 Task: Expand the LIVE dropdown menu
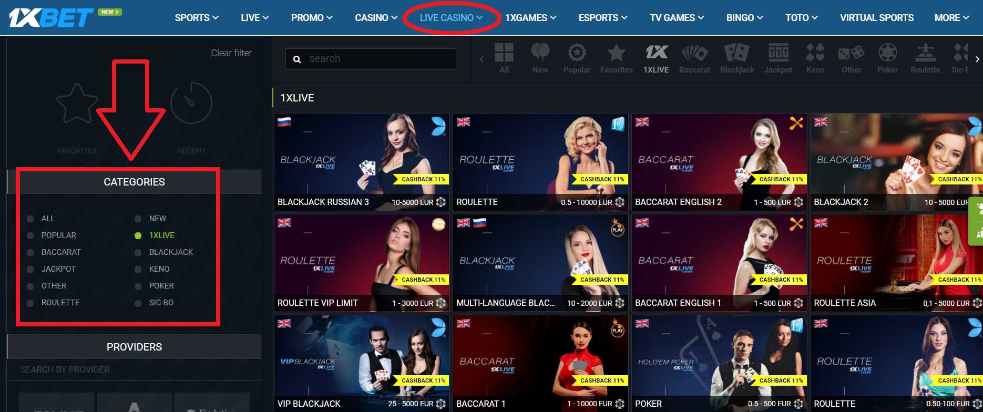pyautogui.click(x=255, y=18)
